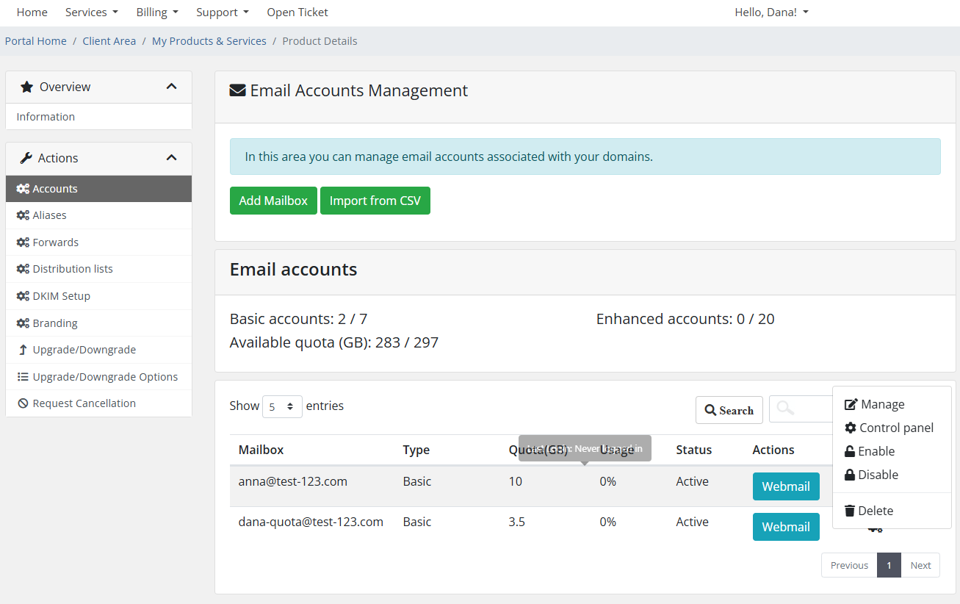The width and height of the screenshot is (960, 604).
Task: Open the Show entries count dropdown
Action: (282, 406)
